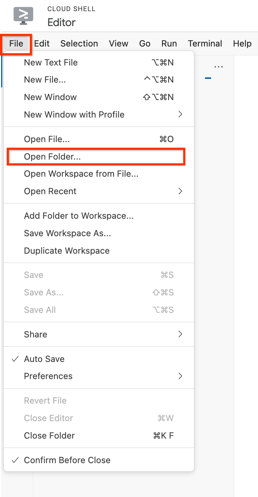The image size is (258, 497).
Task: Toggle Auto Save off
Action: 43,359
